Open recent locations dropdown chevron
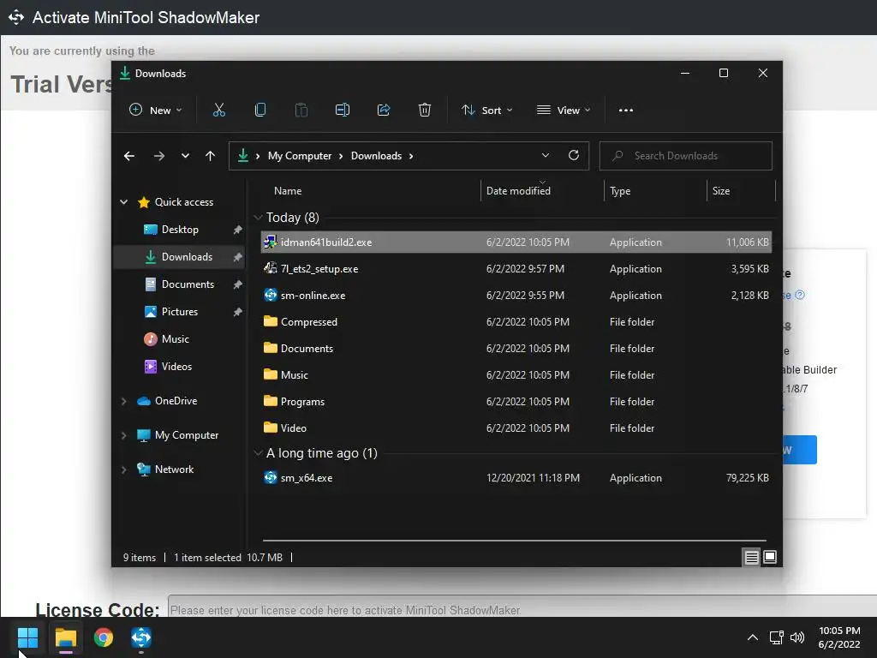Image resolution: width=877 pixels, height=658 pixels. (185, 156)
